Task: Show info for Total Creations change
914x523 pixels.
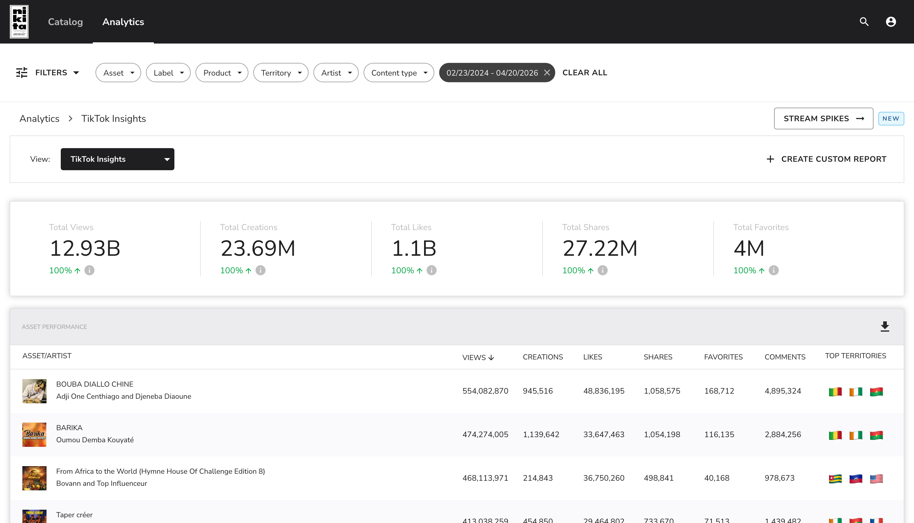Action: click(260, 270)
